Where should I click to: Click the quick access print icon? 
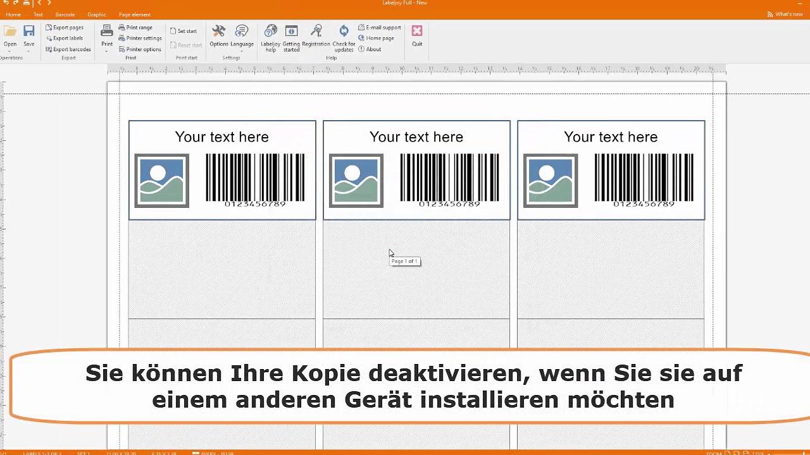pyautogui.click(x=27, y=3)
